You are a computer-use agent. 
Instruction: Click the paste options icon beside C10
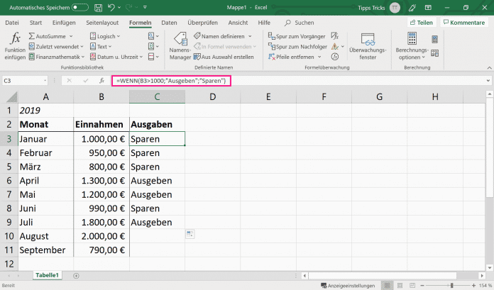click(190, 233)
